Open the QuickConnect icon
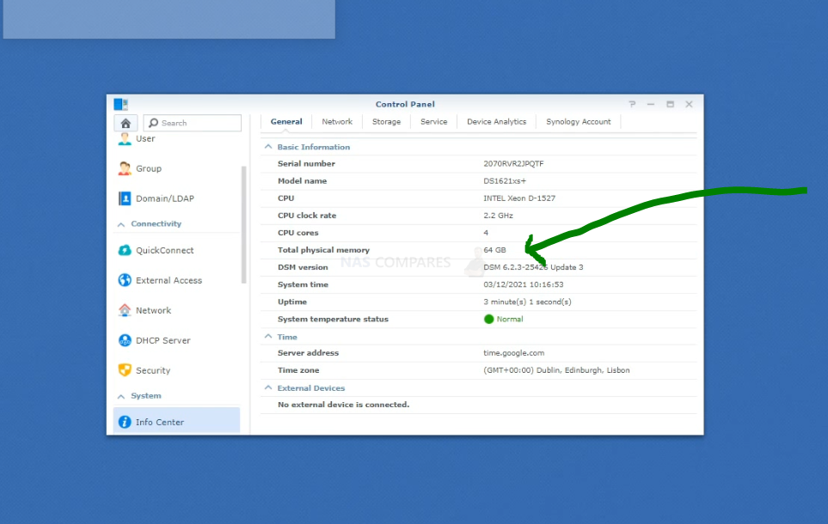 pyautogui.click(x=125, y=250)
